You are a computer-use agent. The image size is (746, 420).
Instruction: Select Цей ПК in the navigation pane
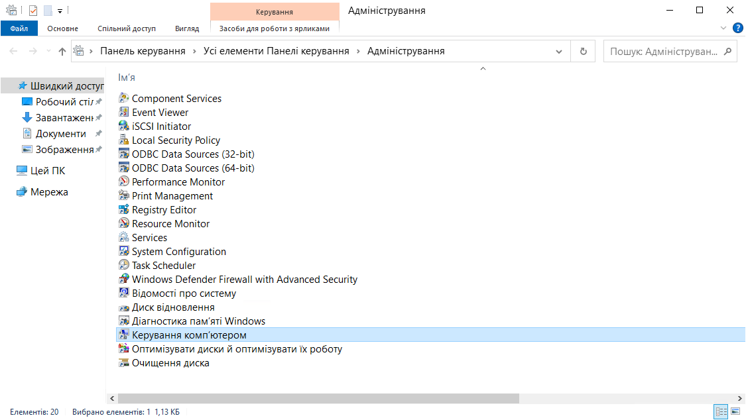point(48,170)
